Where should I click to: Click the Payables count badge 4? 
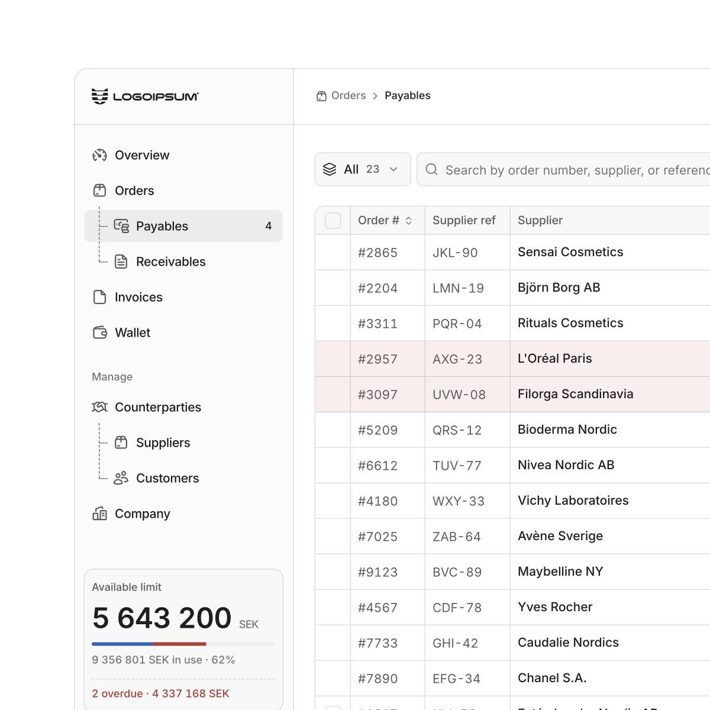[x=269, y=226]
